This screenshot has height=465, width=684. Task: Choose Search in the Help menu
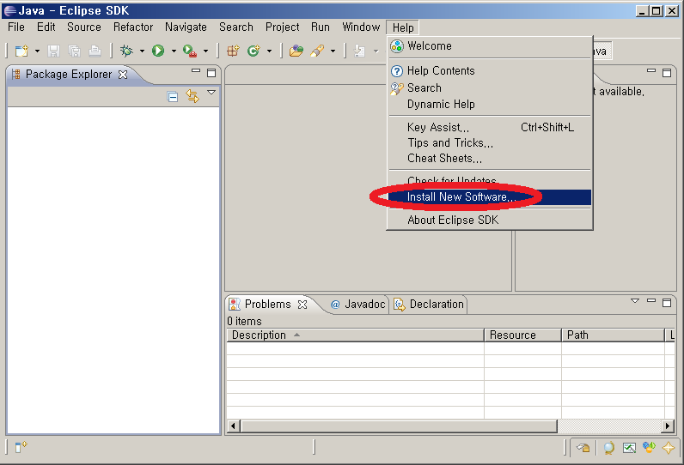pyautogui.click(x=490, y=88)
